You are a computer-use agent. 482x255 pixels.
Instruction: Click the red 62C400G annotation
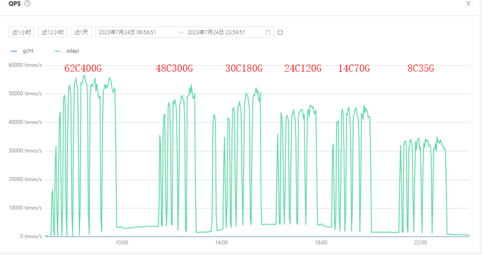click(83, 69)
